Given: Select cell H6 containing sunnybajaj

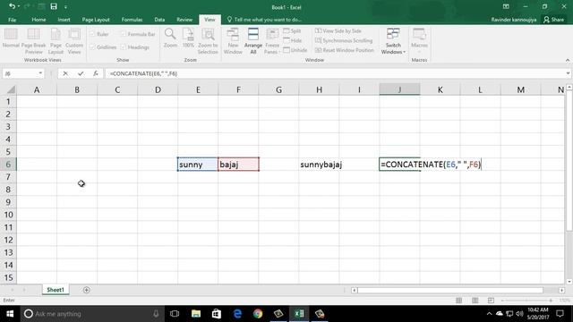Looking at the screenshot, I should 319,165.
